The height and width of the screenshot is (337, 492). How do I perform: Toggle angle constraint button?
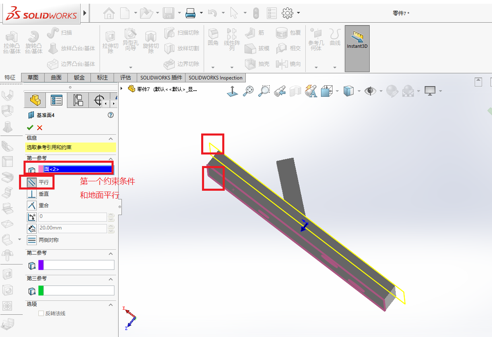32,217
